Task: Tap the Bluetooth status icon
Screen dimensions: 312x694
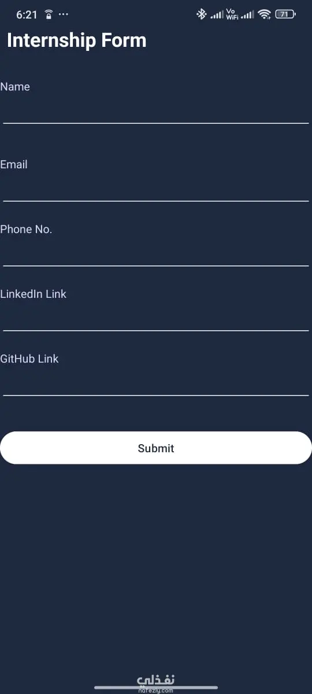Action: coord(202,14)
